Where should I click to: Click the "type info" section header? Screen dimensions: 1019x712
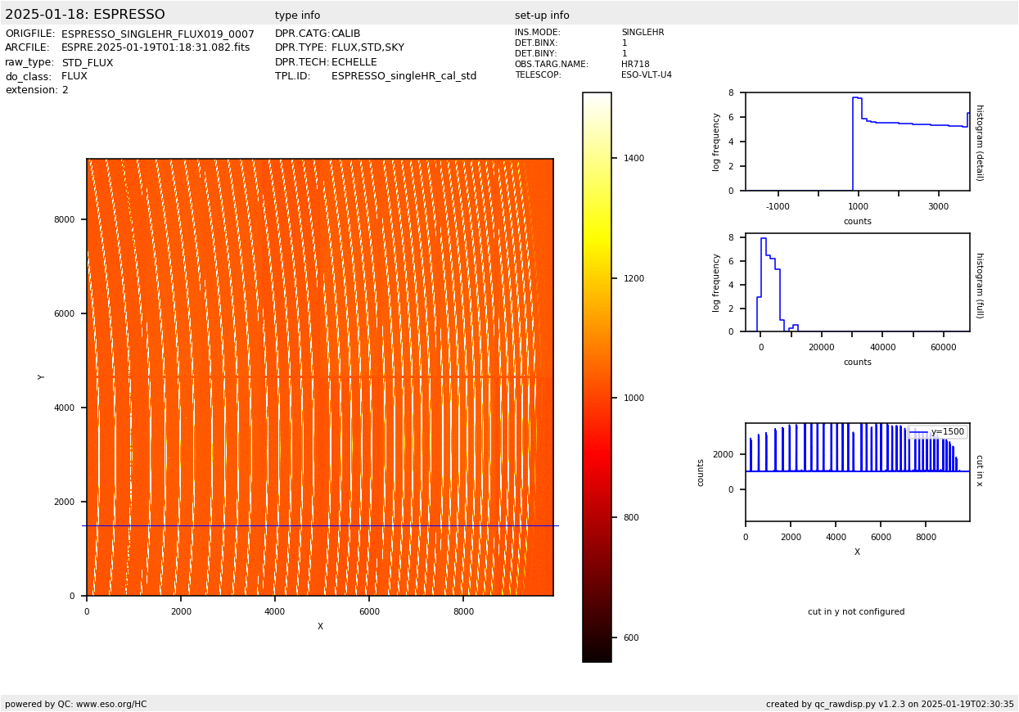point(297,16)
